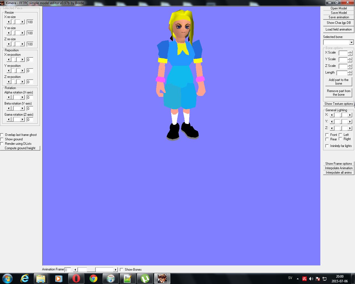Image resolution: width=355 pixels, height=284 pixels.
Task: Click General Lighting X slider right arrow
Action: 350,115
